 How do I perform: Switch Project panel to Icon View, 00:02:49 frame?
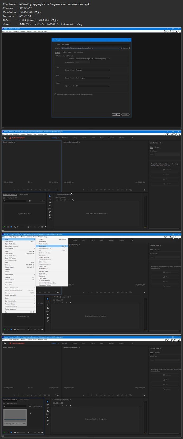(x=11, y=227)
